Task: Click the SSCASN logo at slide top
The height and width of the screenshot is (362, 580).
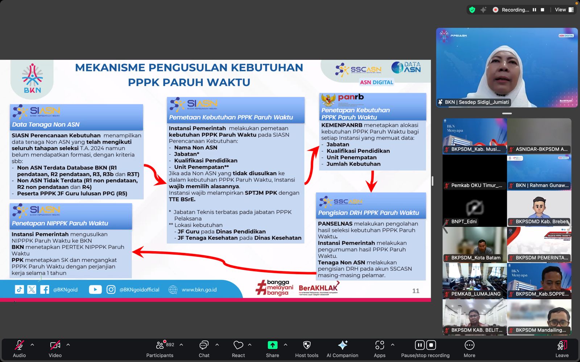Action: pos(358,69)
